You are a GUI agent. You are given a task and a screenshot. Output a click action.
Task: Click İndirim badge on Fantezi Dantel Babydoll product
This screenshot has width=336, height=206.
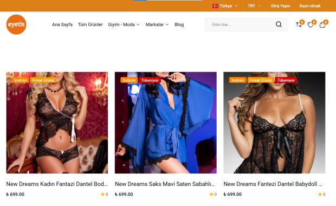238,80
